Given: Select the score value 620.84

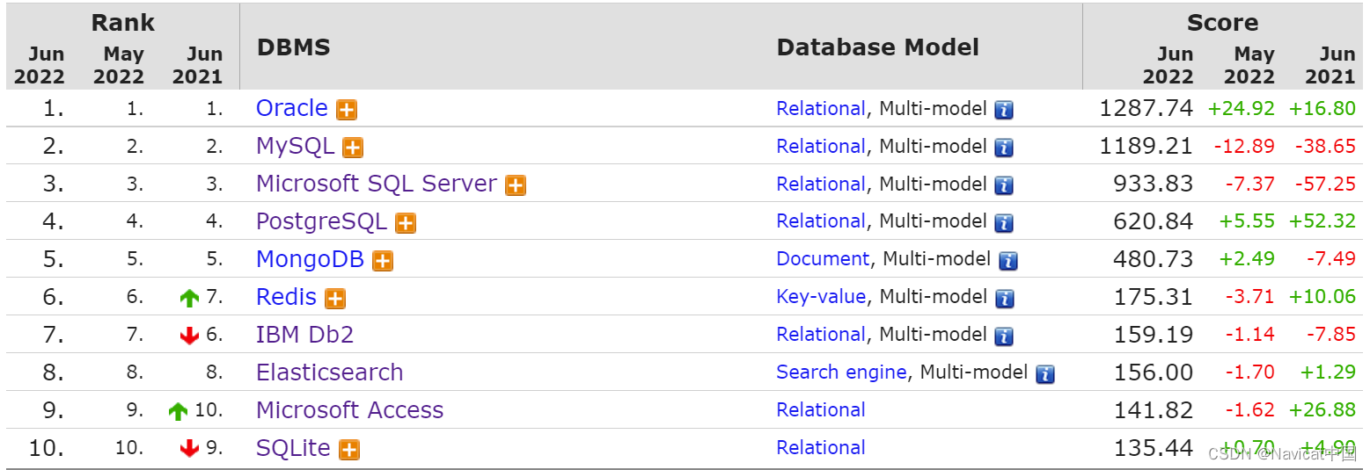Looking at the screenshot, I should [1154, 221].
